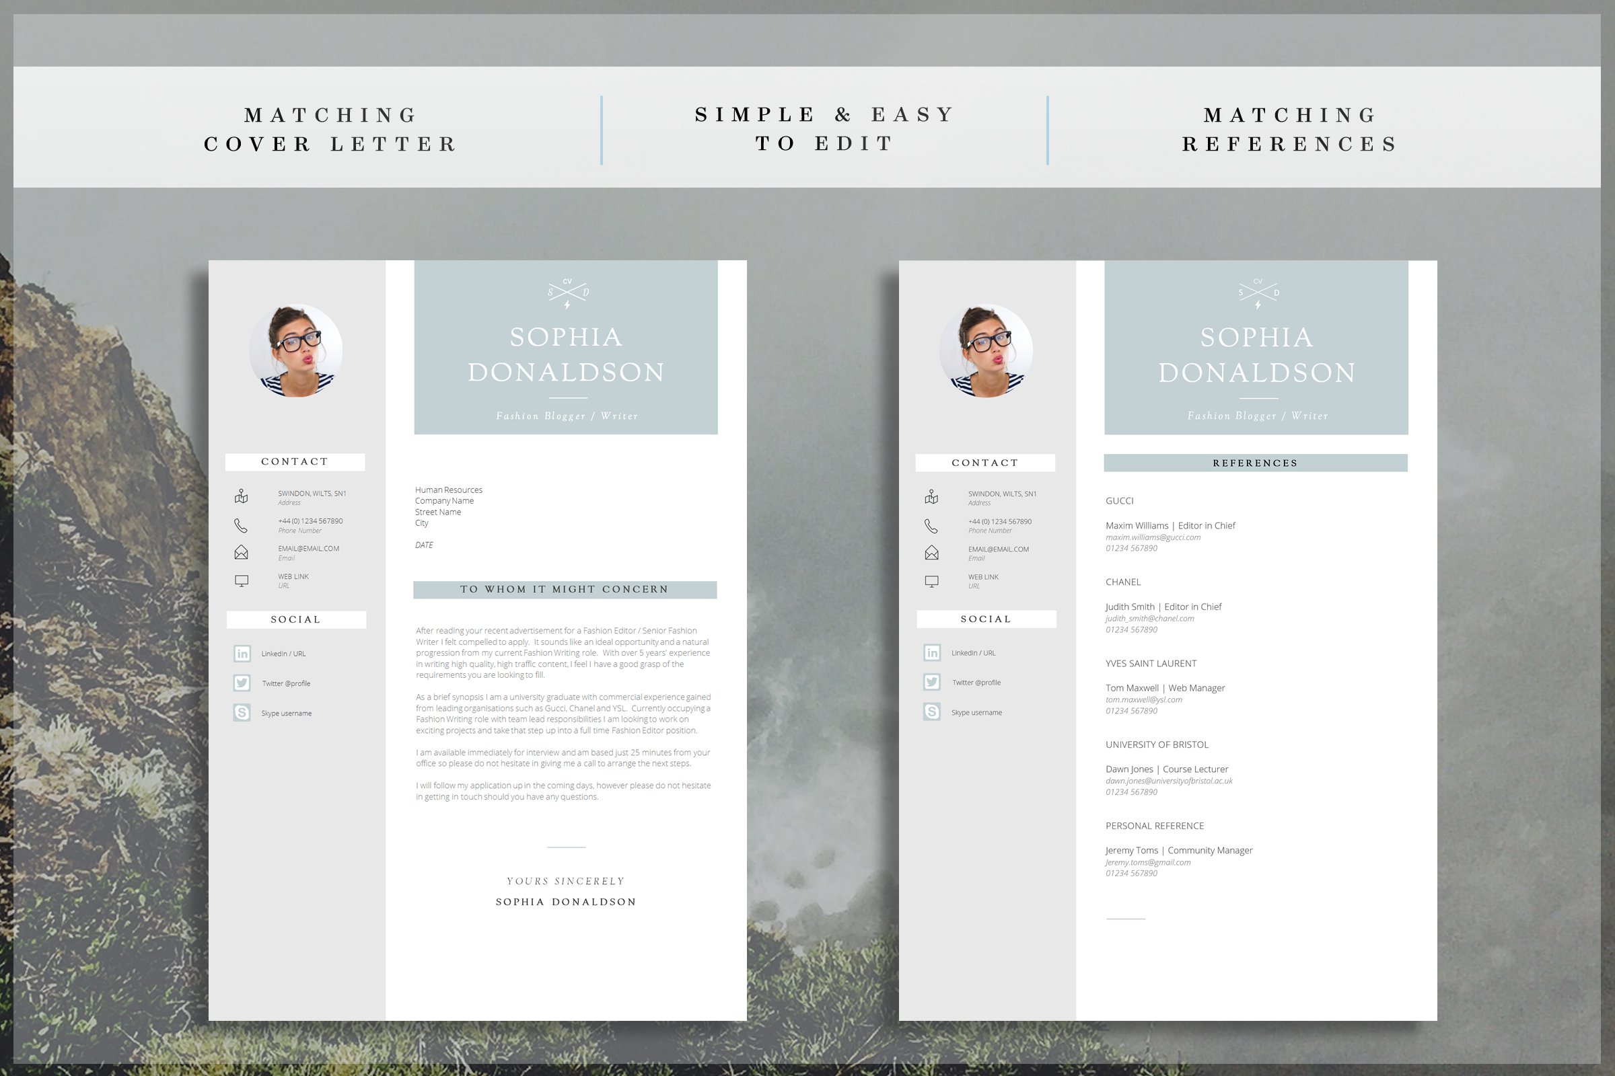Toggle visibility of CONTACT section on left resume
This screenshot has height=1076, width=1615.
tap(297, 460)
